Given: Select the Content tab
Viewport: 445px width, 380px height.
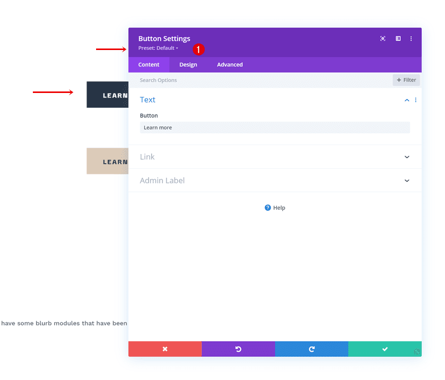Looking at the screenshot, I should coord(149,64).
